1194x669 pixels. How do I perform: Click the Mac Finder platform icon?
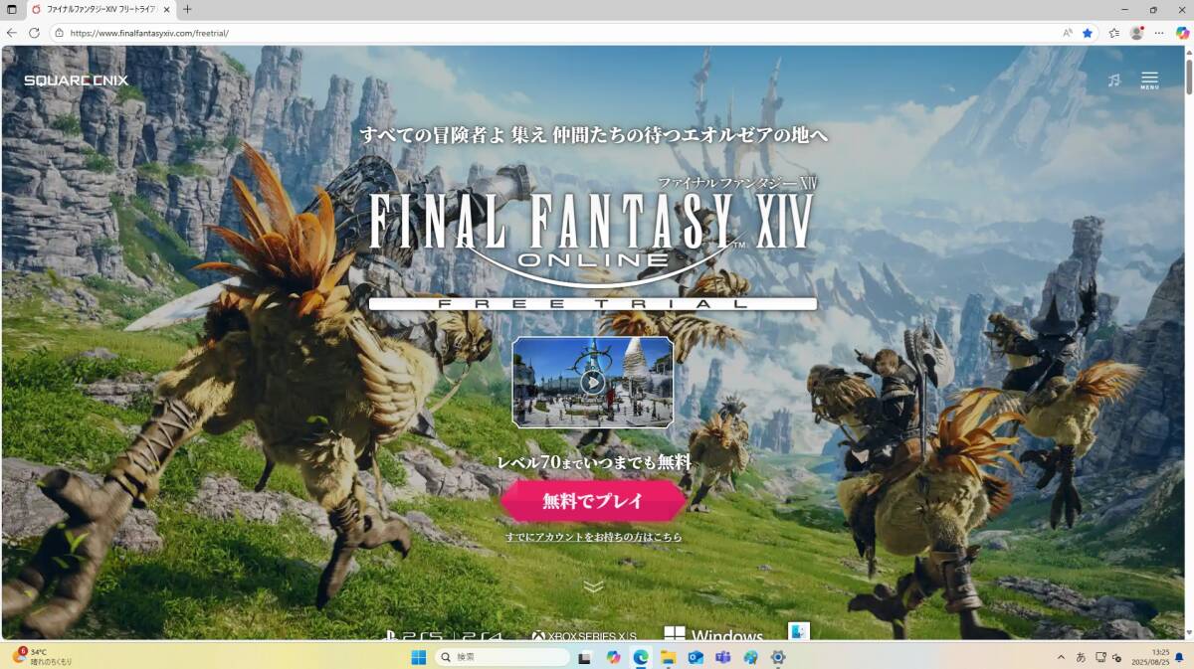tap(799, 631)
